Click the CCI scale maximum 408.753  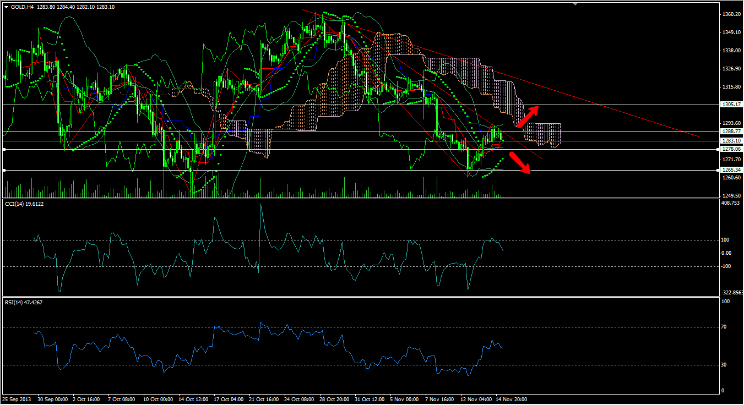click(731, 203)
